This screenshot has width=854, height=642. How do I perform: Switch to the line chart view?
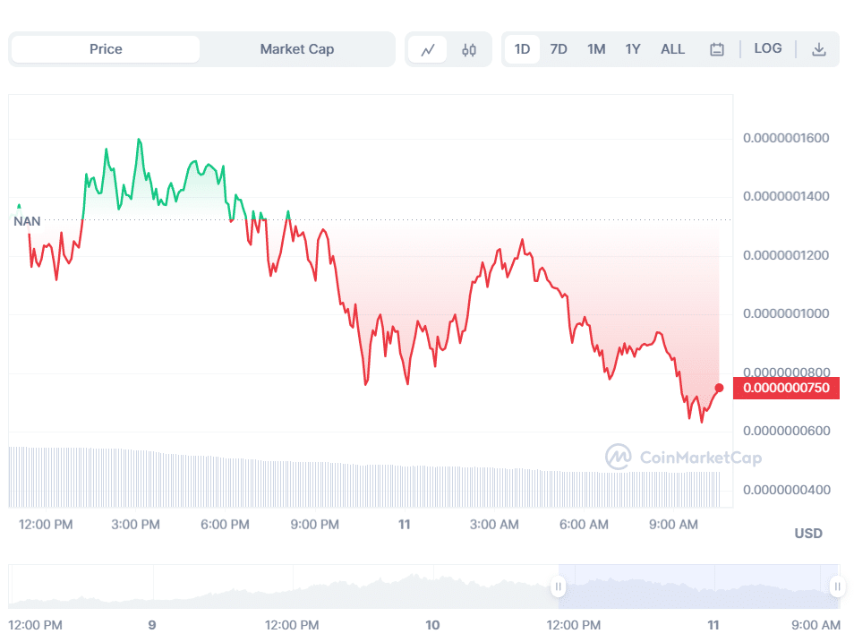click(428, 49)
